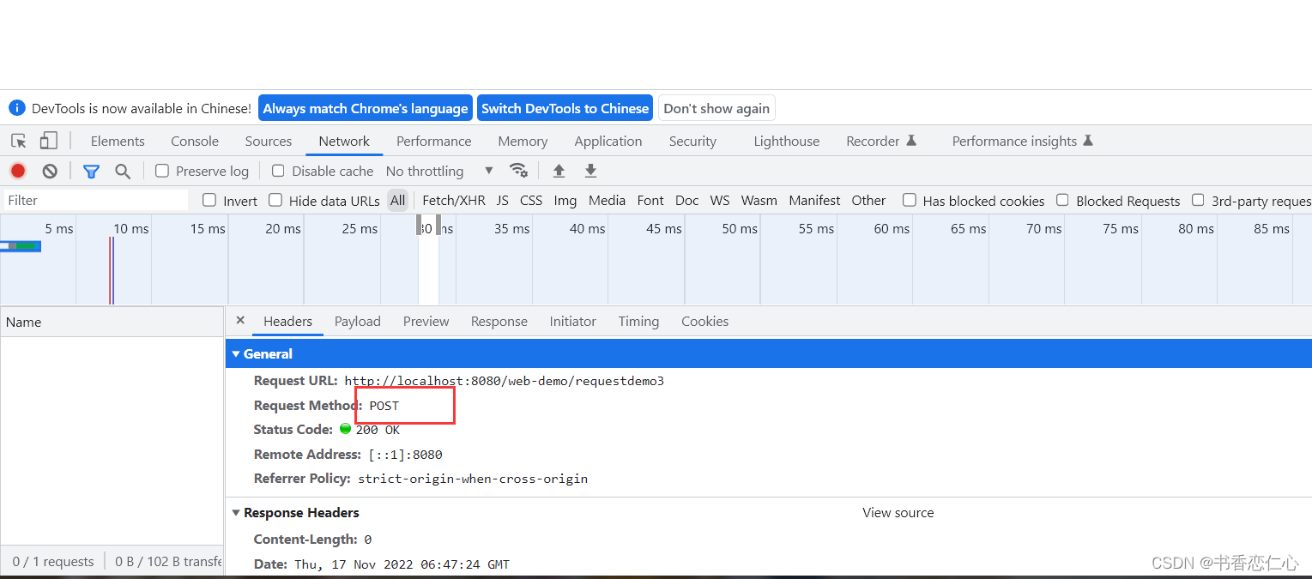Clear the network log

click(49, 170)
